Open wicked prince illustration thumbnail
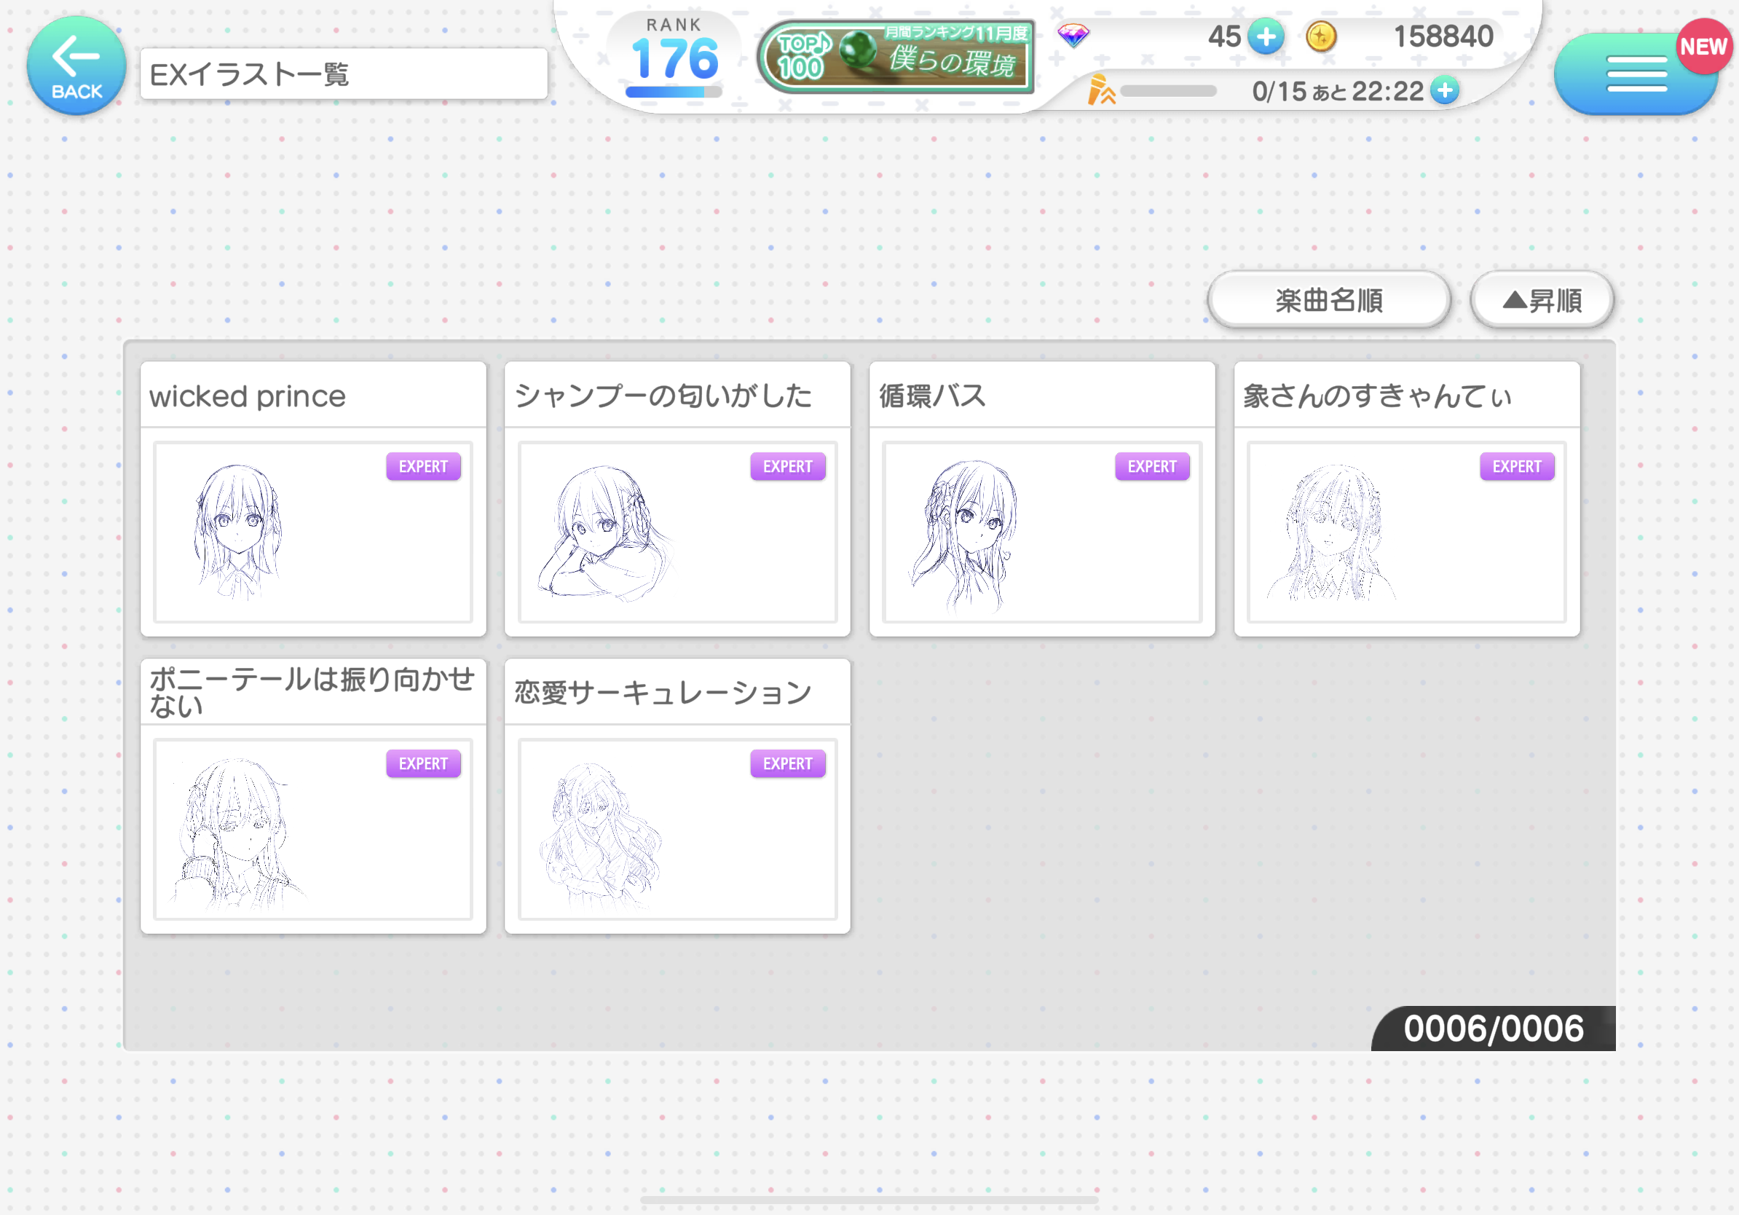 click(313, 532)
